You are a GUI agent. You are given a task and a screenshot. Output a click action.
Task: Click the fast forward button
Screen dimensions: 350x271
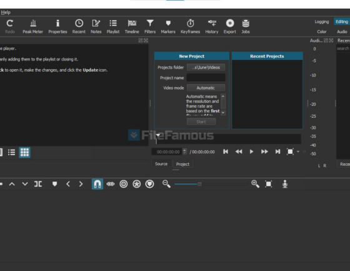[x=264, y=152]
